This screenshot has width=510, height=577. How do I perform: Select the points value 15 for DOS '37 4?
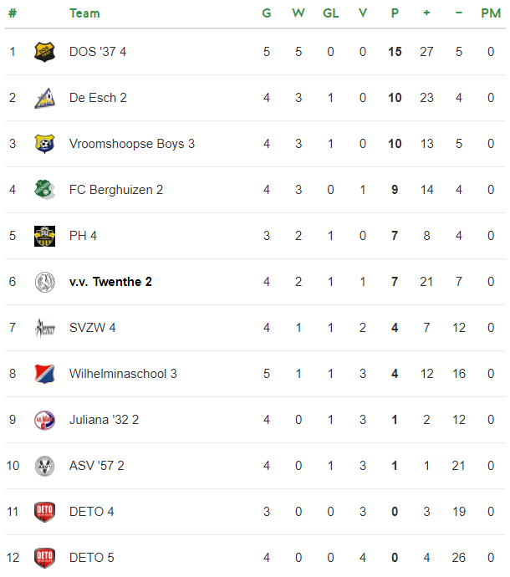[x=395, y=52]
